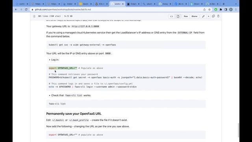Open the Raw file view
This screenshot has width=252, height=142.
click(x=186, y=16)
